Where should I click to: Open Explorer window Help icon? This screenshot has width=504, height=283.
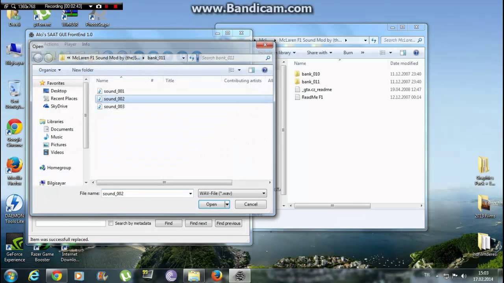(416, 53)
